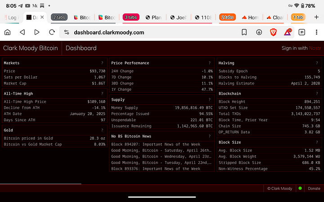This screenshot has width=324, height=202.
Task: Tap the browser home icon
Action: coord(8,32)
